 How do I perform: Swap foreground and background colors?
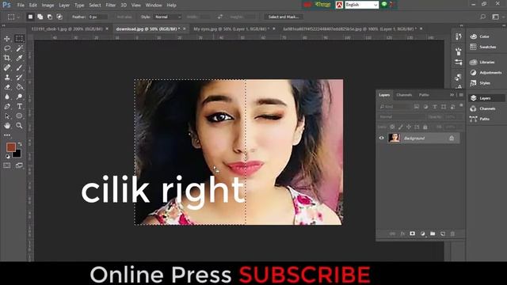click(x=20, y=144)
